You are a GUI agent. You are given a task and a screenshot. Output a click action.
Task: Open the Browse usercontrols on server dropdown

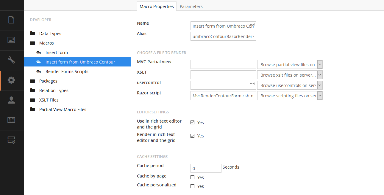(x=290, y=85)
